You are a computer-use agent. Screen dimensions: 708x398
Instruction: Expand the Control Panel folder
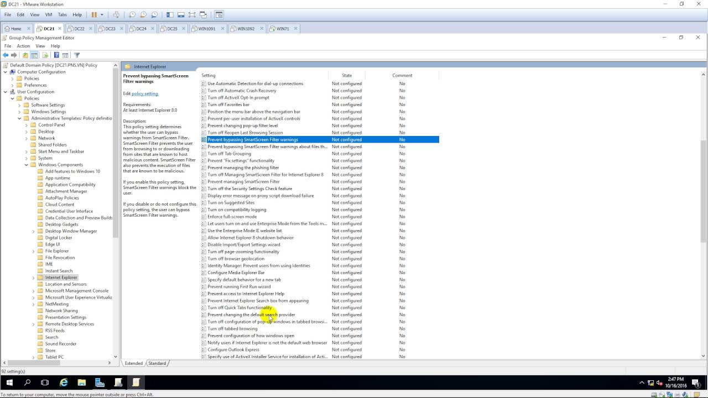click(x=26, y=125)
